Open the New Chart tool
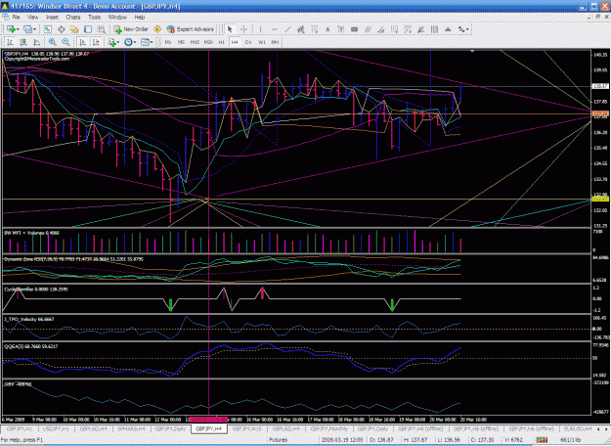The width and height of the screenshot is (611, 446). [11, 29]
